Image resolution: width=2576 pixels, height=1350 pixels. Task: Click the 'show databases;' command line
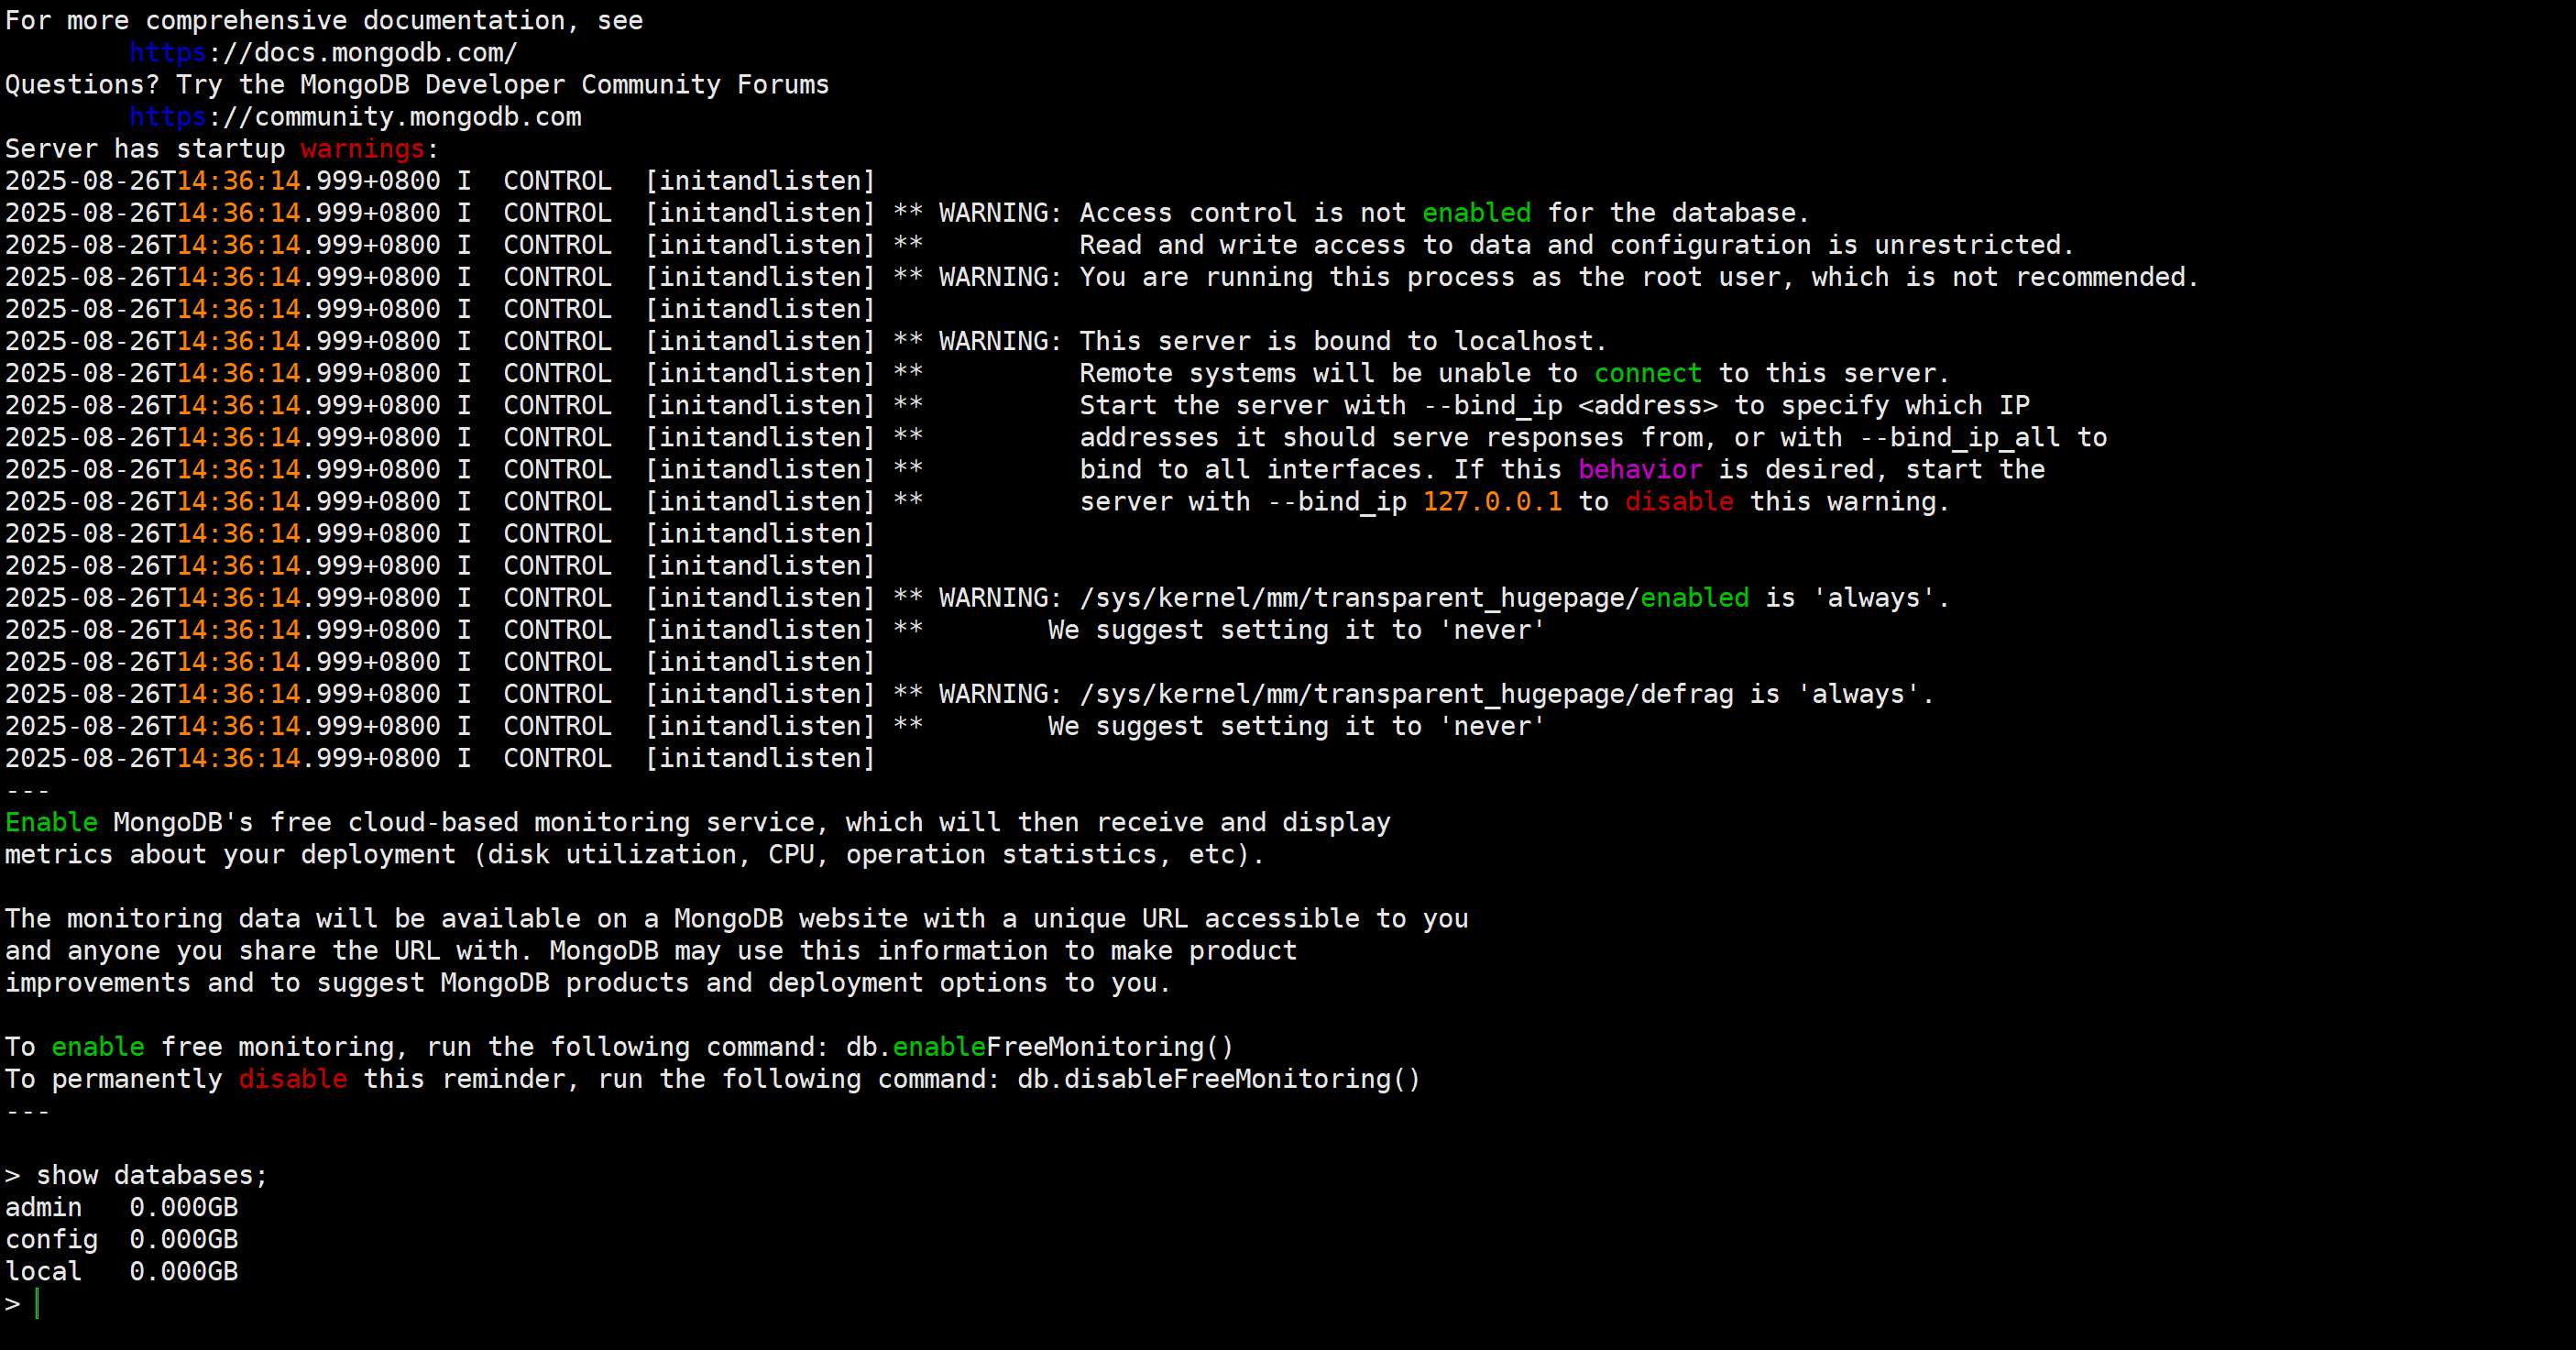tap(136, 1175)
